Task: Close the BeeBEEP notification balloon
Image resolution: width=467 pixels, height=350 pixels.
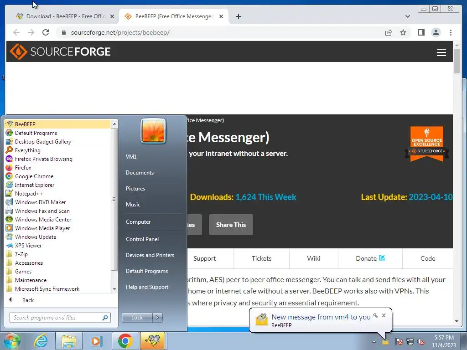Action: pyautogui.click(x=384, y=315)
